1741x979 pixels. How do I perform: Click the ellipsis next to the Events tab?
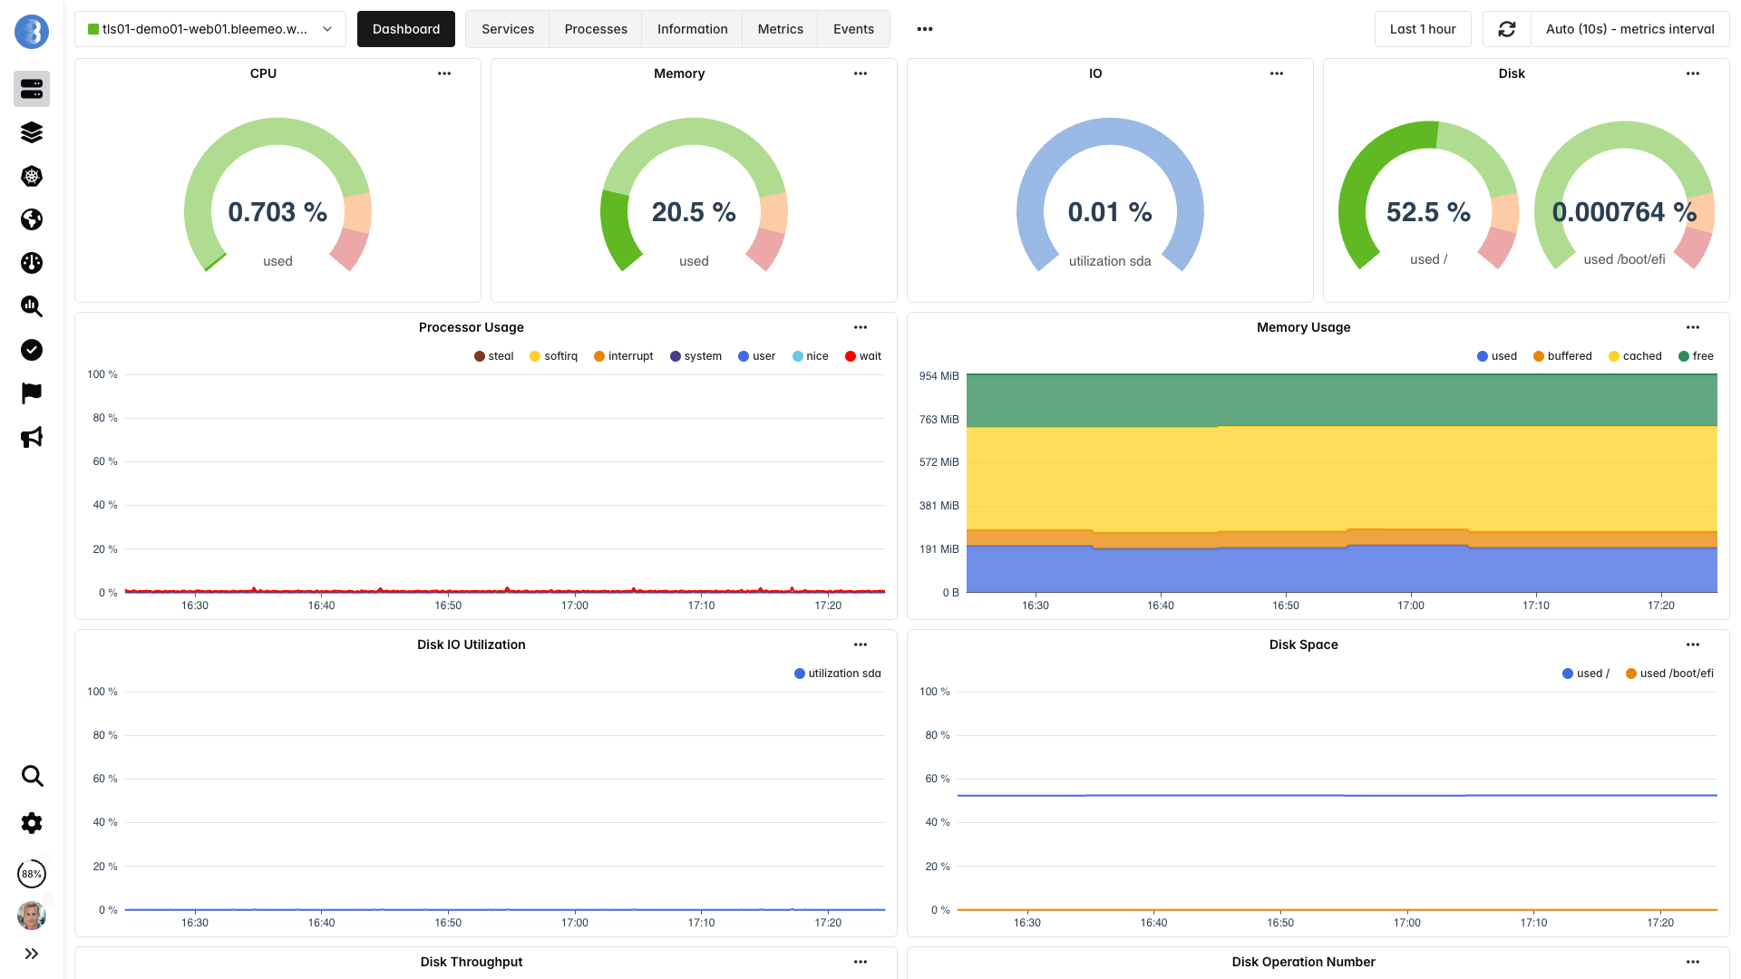click(x=924, y=28)
